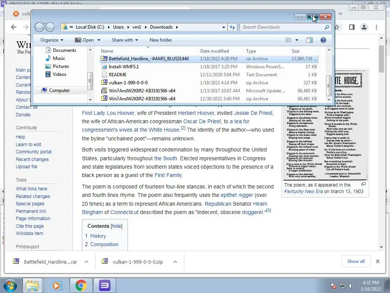The width and height of the screenshot is (390, 293).
Task: Open File Explorer from taskbar
Action: [x=32, y=285]
